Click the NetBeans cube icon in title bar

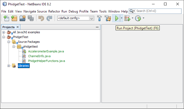point(5,4)
